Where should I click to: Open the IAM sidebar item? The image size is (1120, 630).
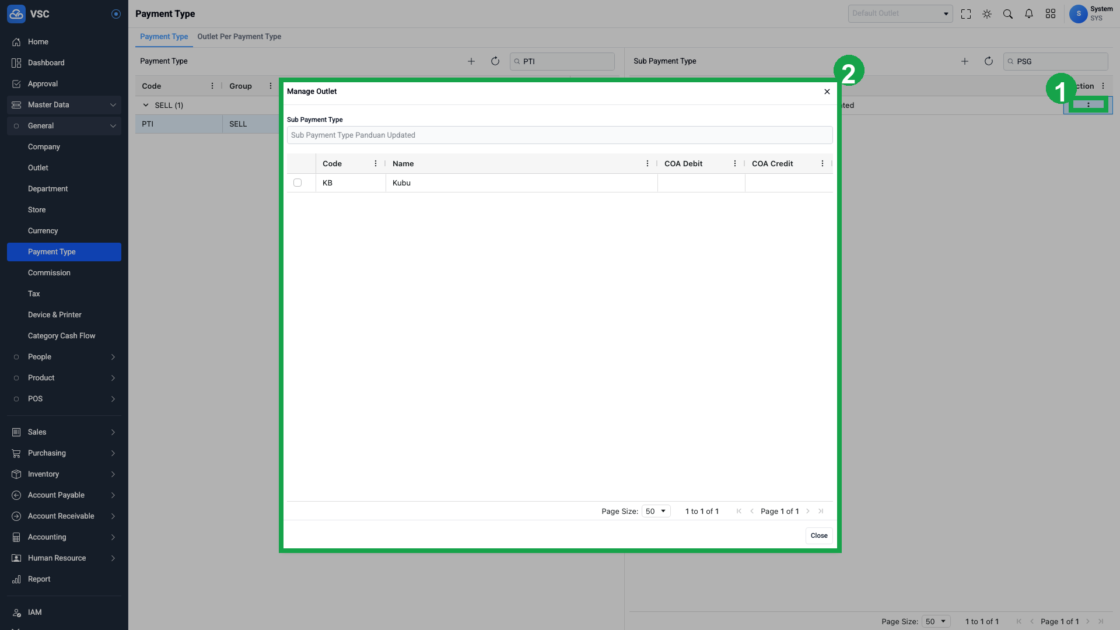(64, 612)
